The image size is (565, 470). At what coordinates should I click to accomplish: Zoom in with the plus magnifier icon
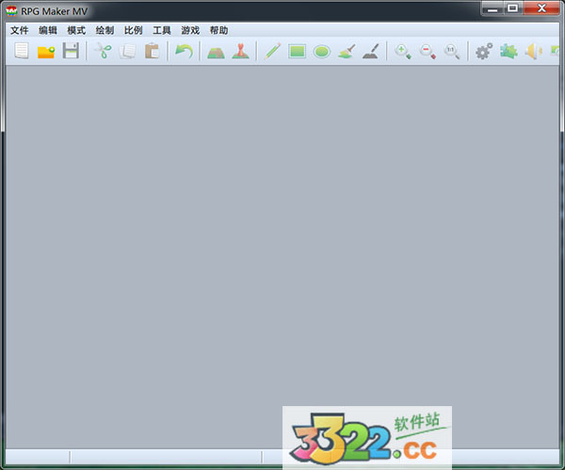[402, 52]
